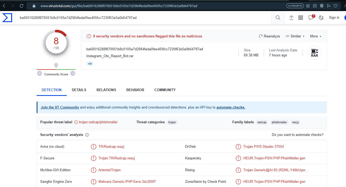Click the search magnifier icon
346x187 pixels.
click(278, 18)
